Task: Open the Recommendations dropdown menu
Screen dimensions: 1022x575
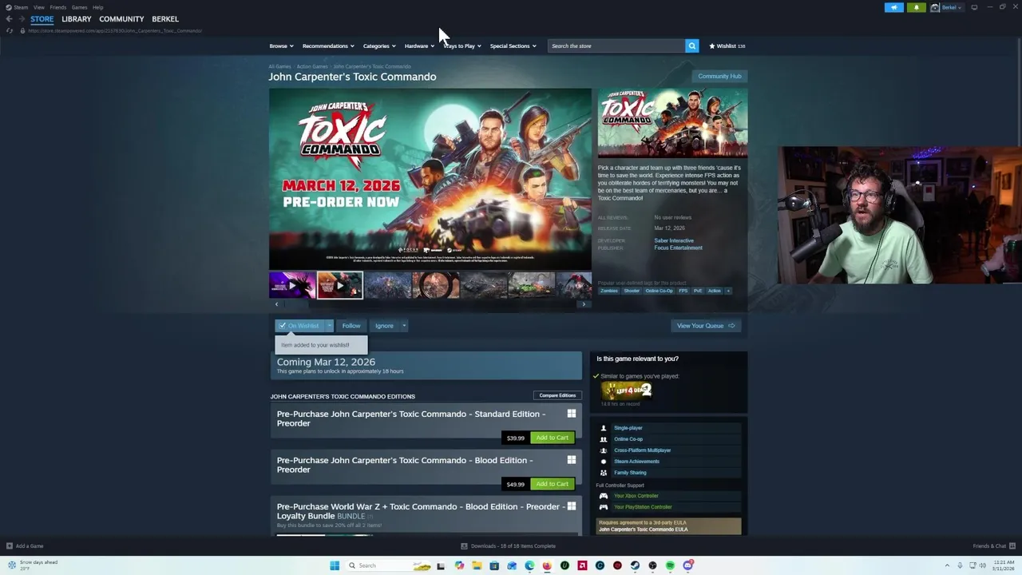Action: [x=328, y=46]
